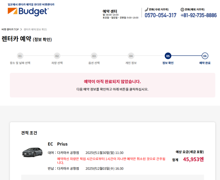Click the Budget logo
The height and width of the screenshot is (180, 220).
click(28, 12)
